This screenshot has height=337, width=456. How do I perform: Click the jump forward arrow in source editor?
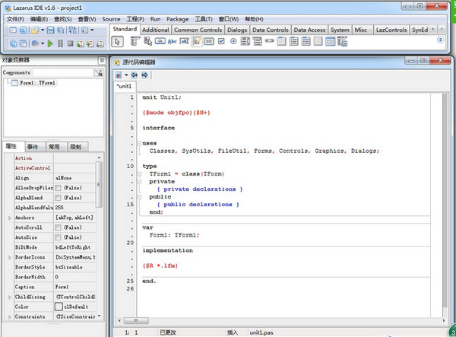[144, 75]
